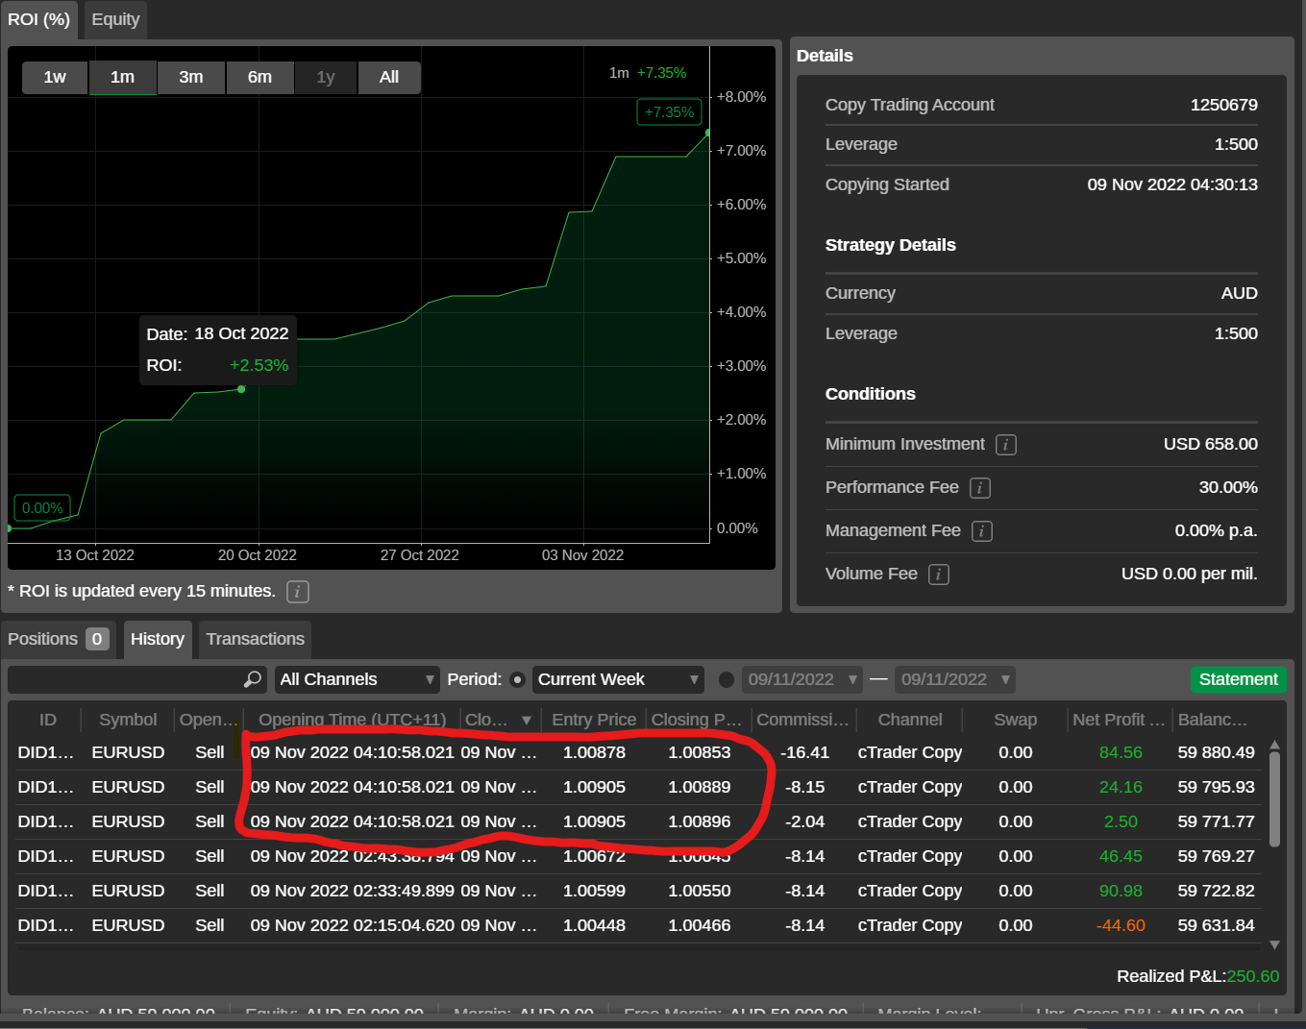Screen dimensions: 1306x1029
Task: Open info icon beside Management Fee
Action: (982, 531)
